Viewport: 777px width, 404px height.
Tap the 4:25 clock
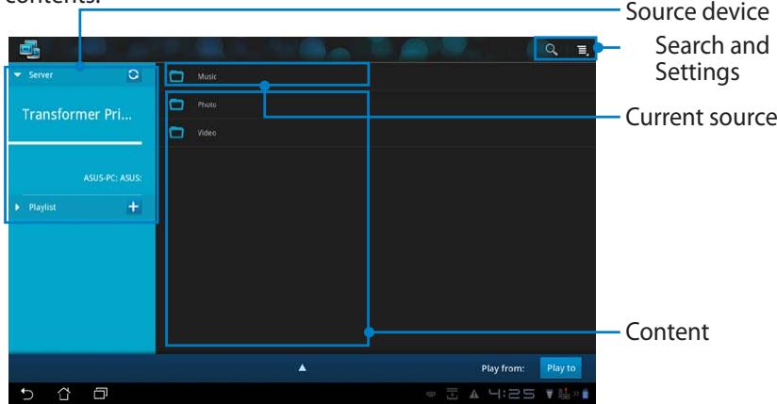(512, 394)
